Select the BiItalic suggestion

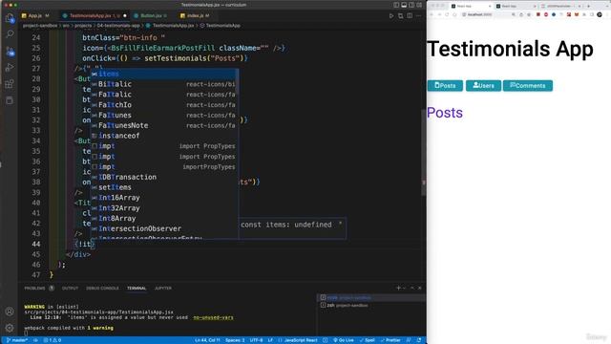tap(164, 84)
